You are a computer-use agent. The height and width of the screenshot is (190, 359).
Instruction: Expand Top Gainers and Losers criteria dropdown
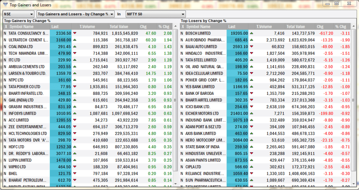coord(75,14)
